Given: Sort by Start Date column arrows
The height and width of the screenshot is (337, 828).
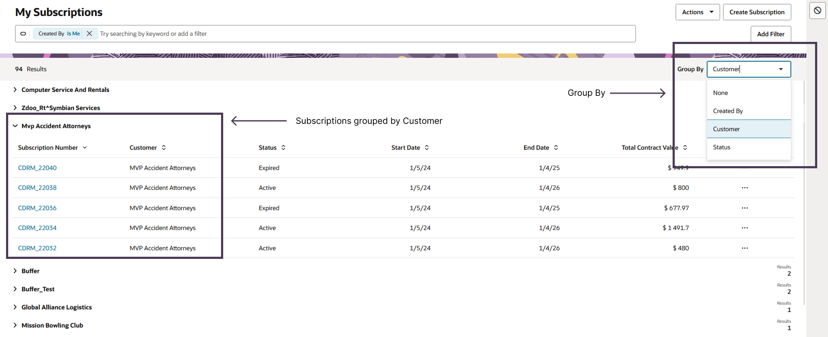Looking at the screenshot, I should click(x=427, y=148).
